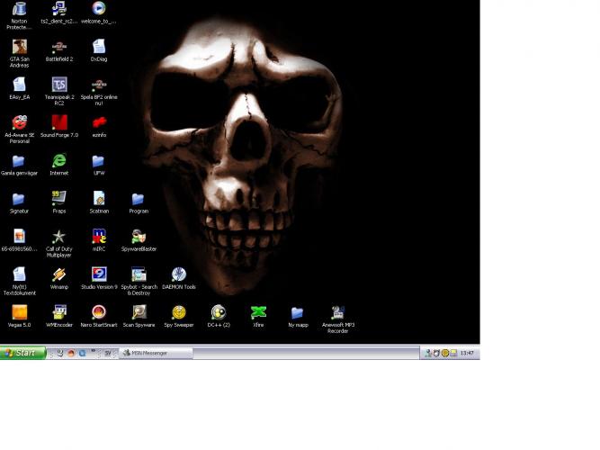Open Nero StartSmart shortcut
The height and width of the screenshot is (450, 600).
click(99, 312)
